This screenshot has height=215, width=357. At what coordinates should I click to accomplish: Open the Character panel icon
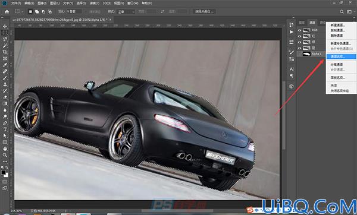click(x=292, y=69)
